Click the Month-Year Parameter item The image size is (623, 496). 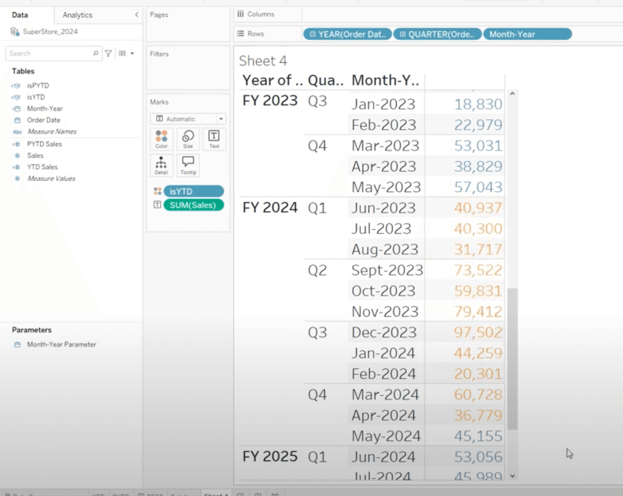point(61,344)
